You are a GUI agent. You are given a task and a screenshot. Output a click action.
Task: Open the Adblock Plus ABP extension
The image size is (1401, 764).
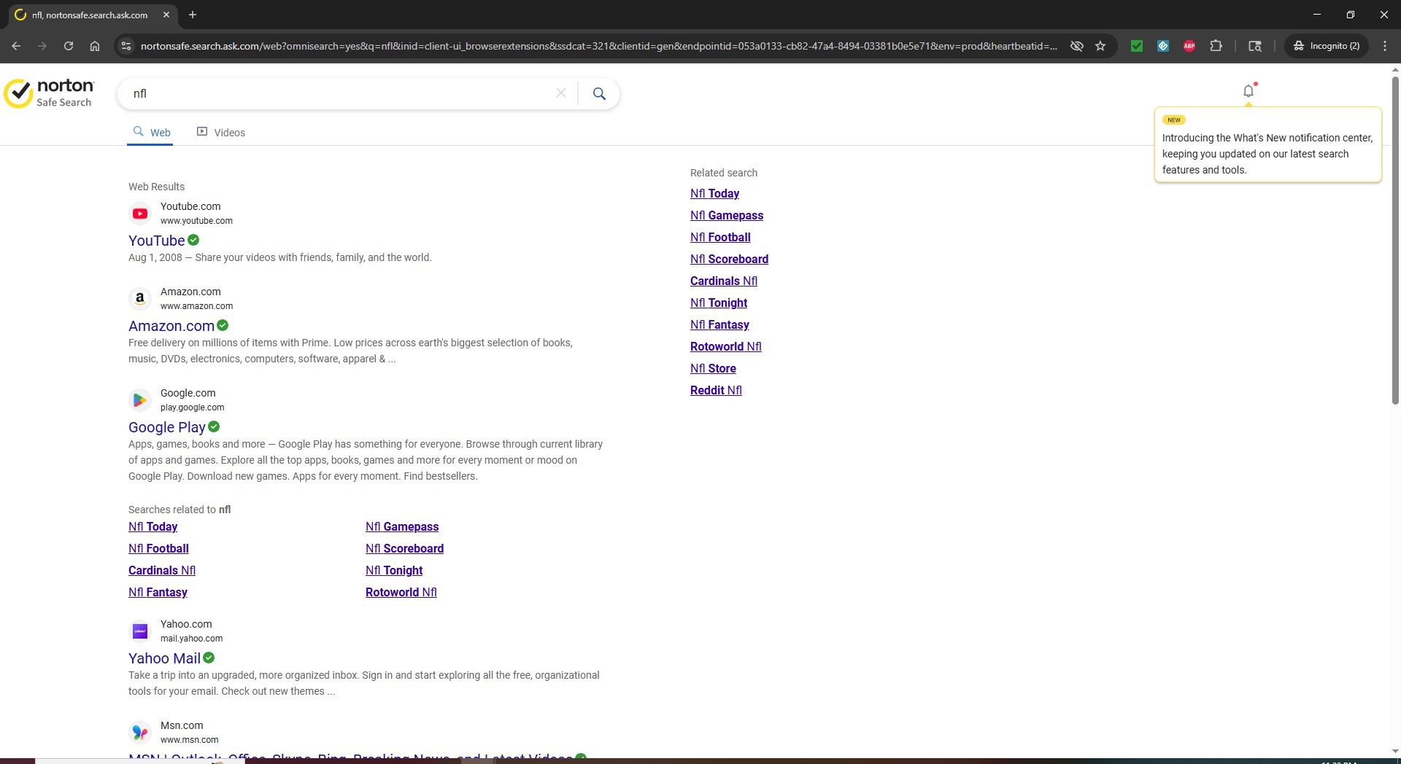coord(1189,46)
